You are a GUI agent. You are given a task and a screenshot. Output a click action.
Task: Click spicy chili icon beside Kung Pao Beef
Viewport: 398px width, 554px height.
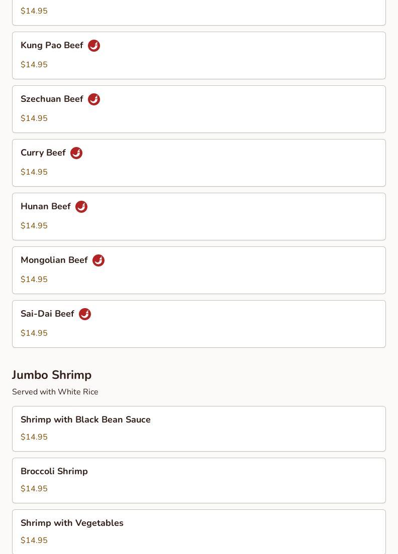click(94, 46)
